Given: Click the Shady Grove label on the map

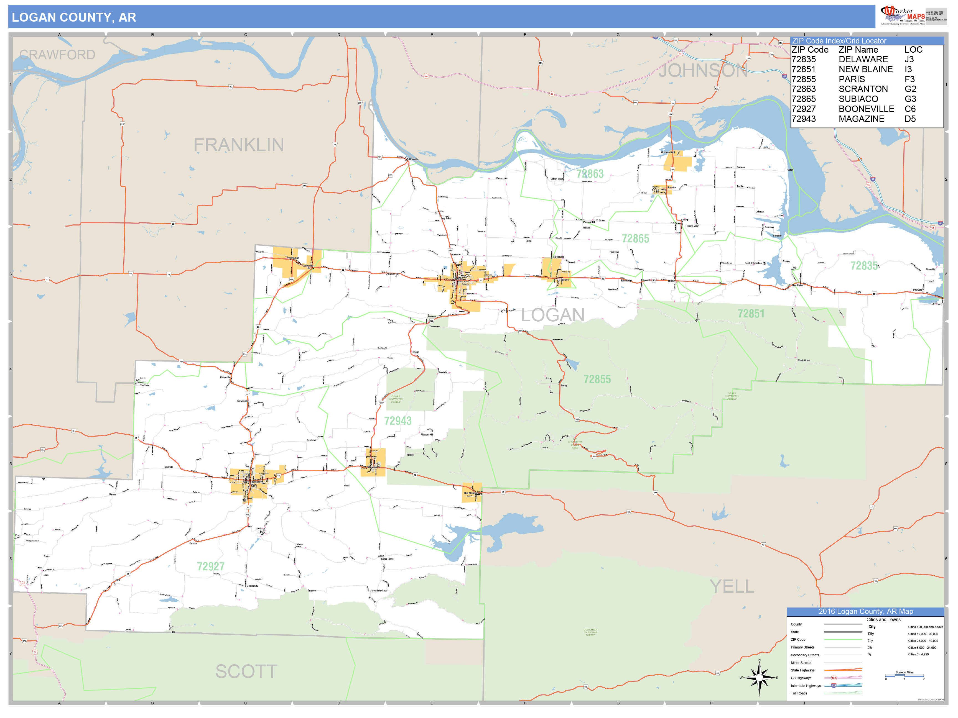Looking at the screenshot, I should tap(803, 360).
